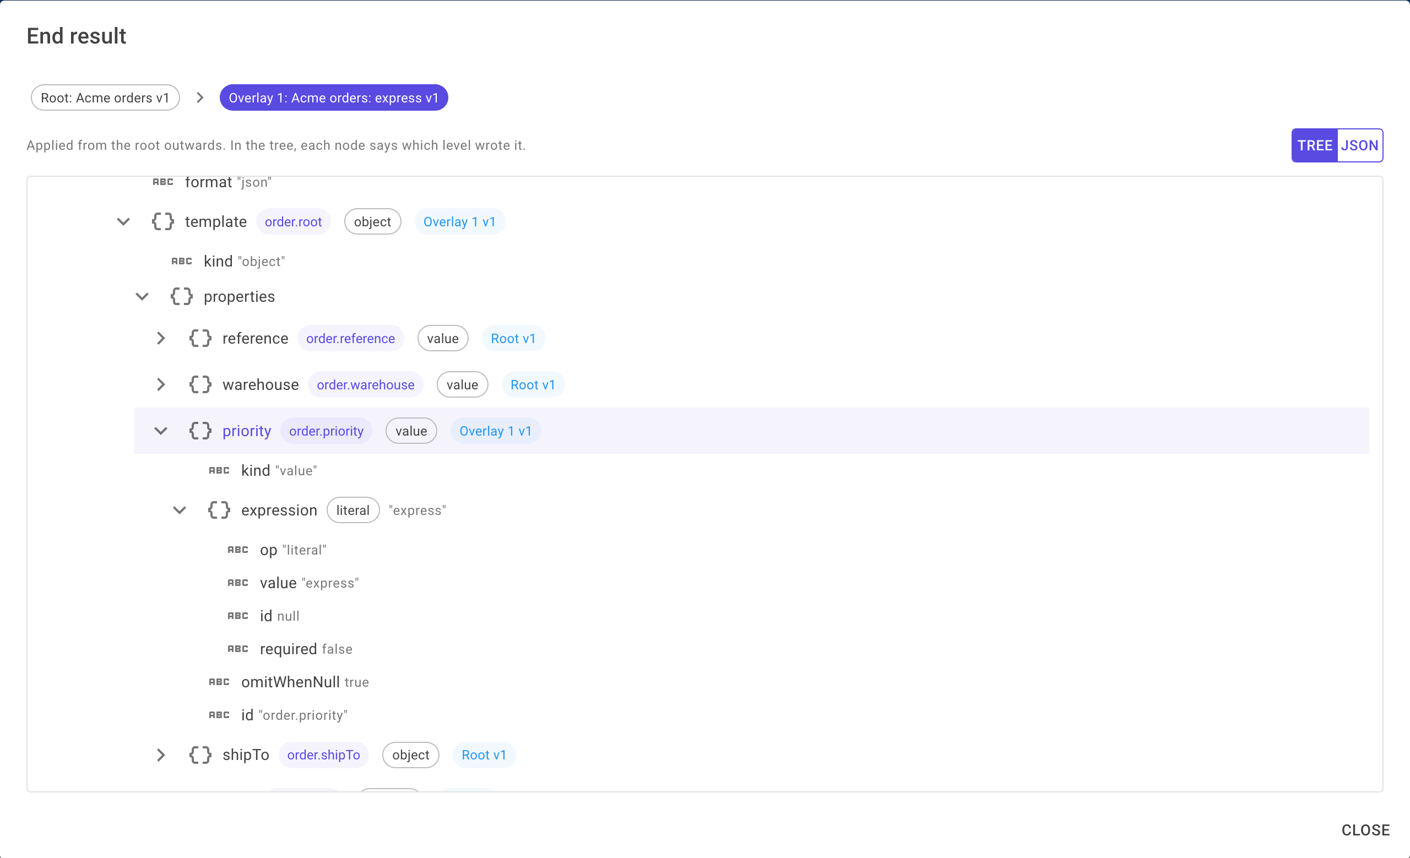
Task: Expand the reference node
Action: tap(161, 338)
